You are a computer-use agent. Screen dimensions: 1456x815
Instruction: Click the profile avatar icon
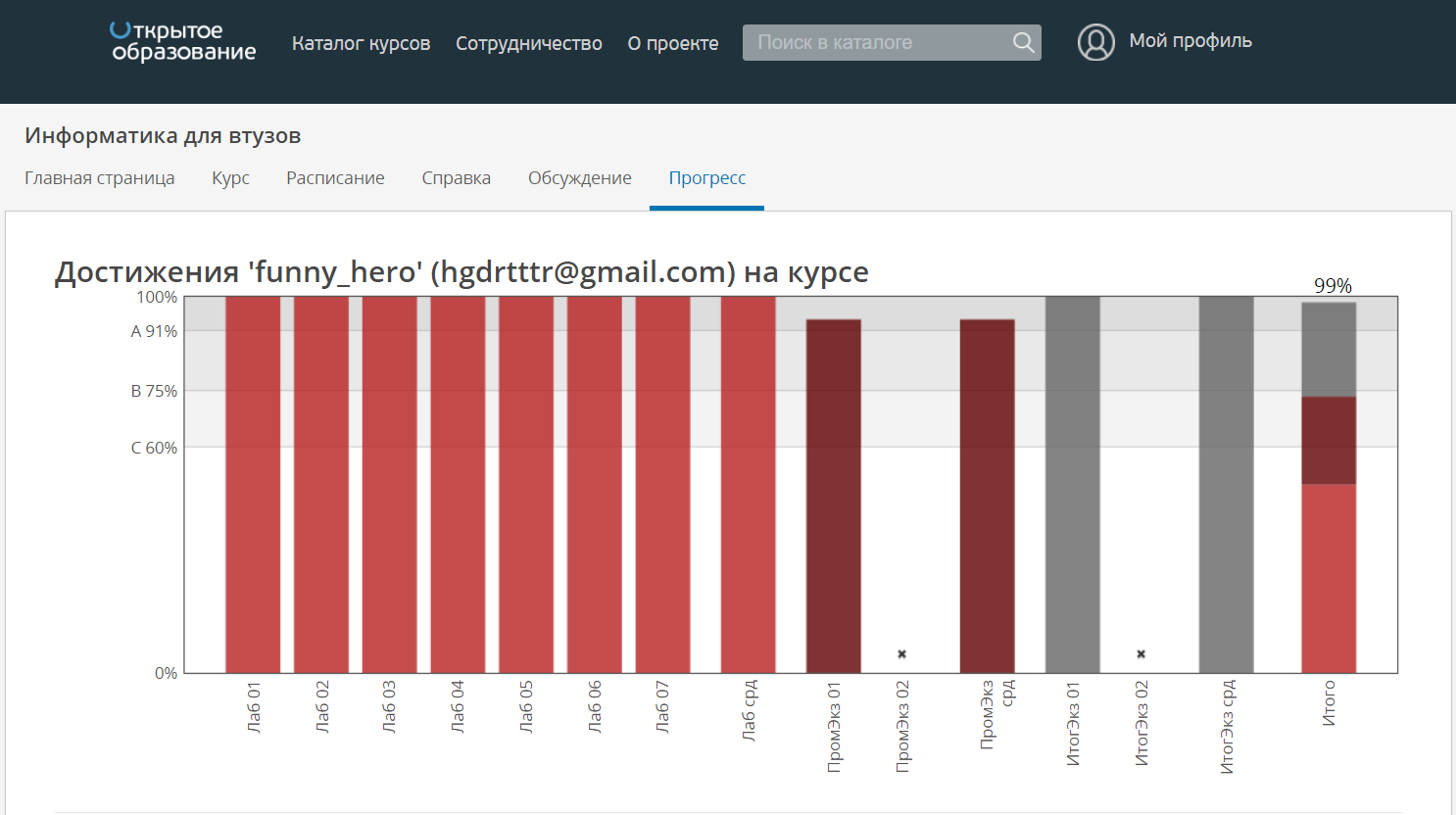pos(1095,42)
